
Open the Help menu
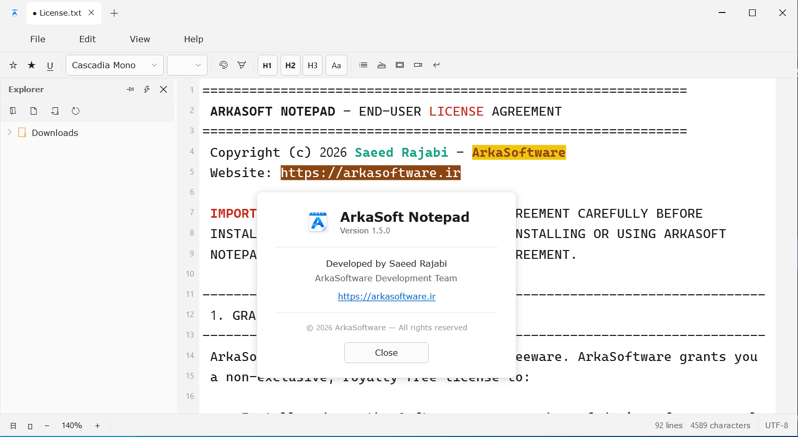pyautogui.click(x=194, y=39)
